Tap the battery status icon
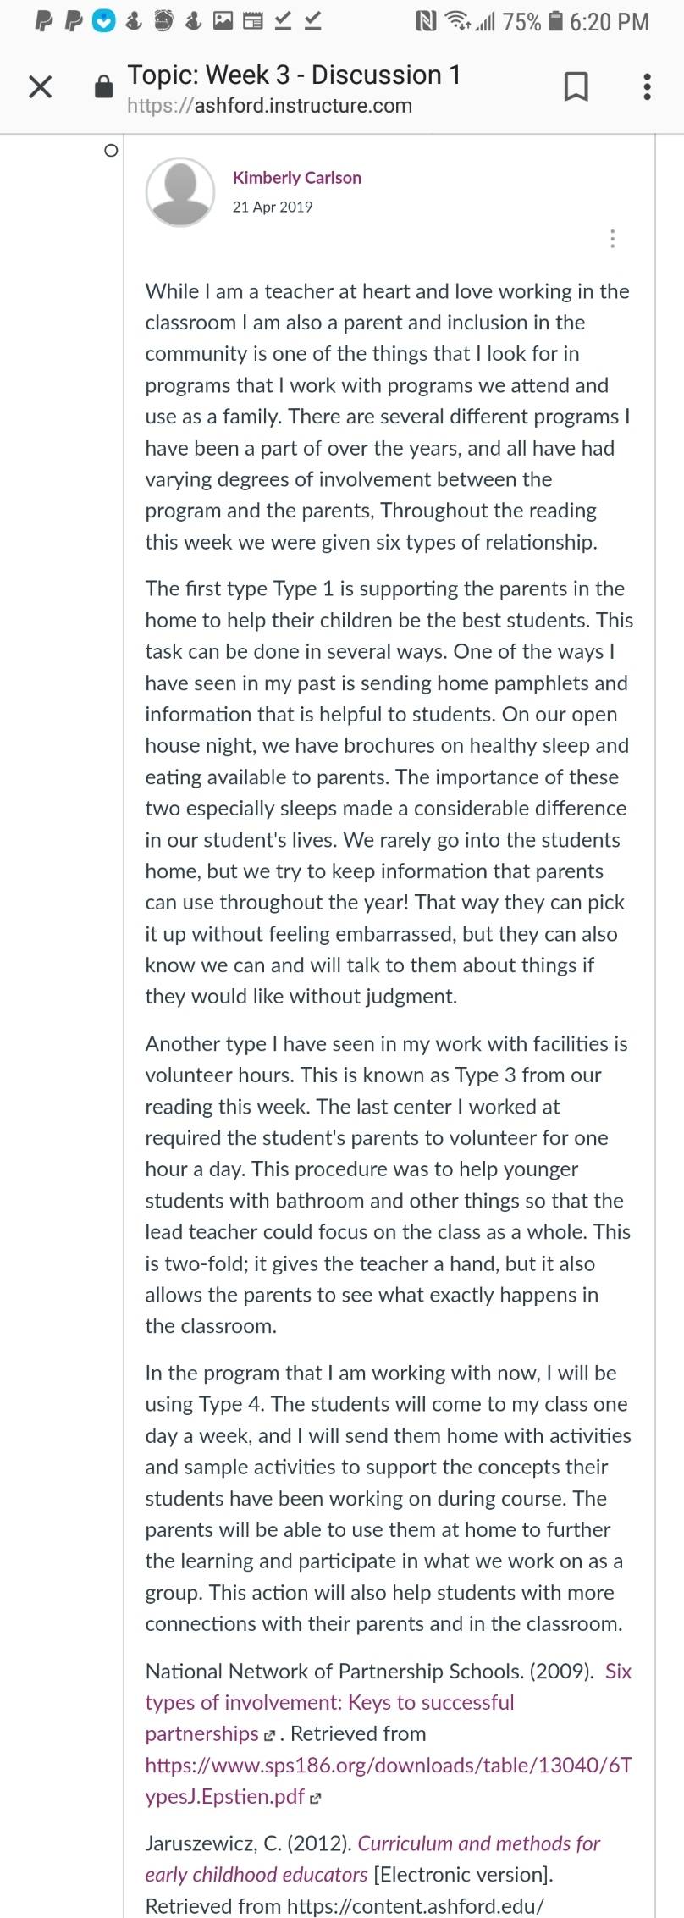The height and width of the screenshot is (1918, 684). pos(555,22)
